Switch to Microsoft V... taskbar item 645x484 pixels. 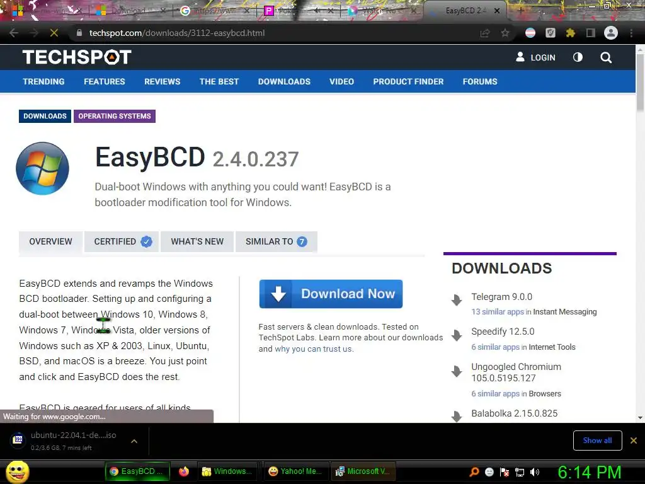click(x=362, y=471)
